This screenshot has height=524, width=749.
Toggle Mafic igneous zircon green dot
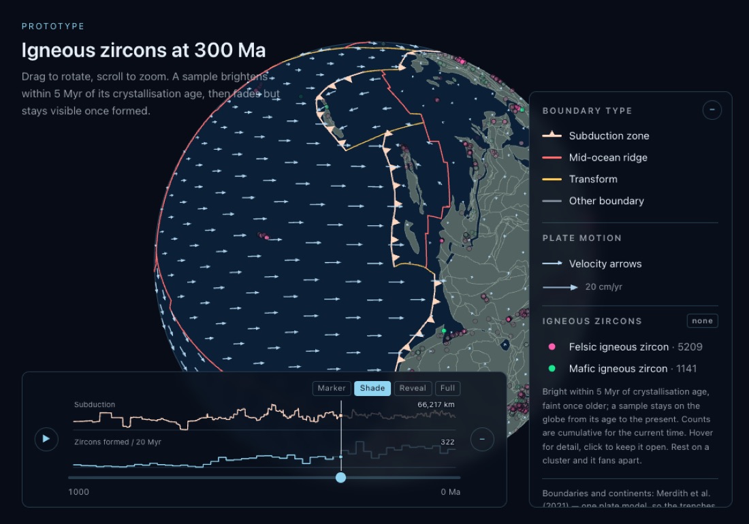click(552, 368)
